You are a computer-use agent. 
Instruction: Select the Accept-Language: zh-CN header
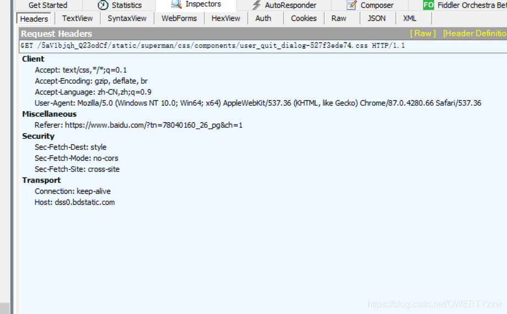tap(93, 92)
